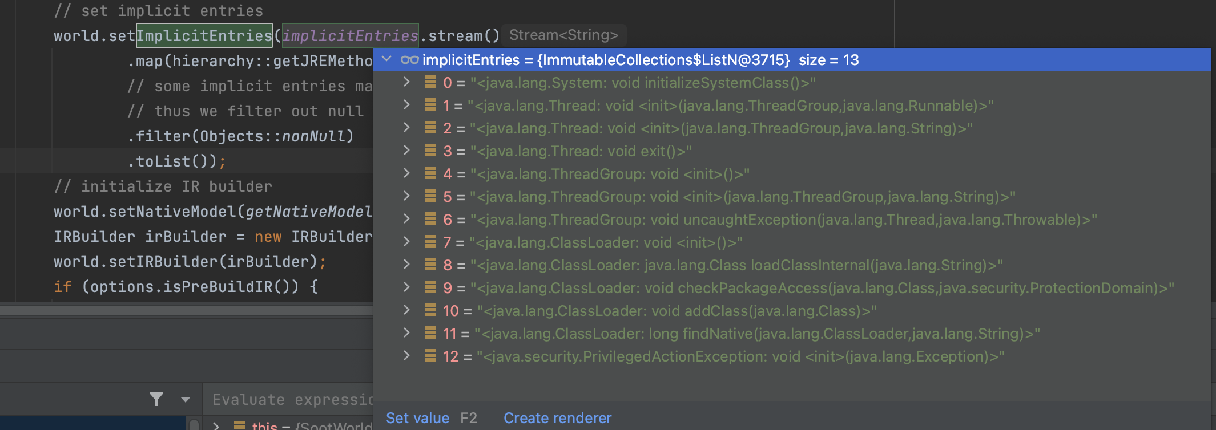Click the // initialize IR builder comment
This screenshot has width=1216, height=430.
[163, 186]
